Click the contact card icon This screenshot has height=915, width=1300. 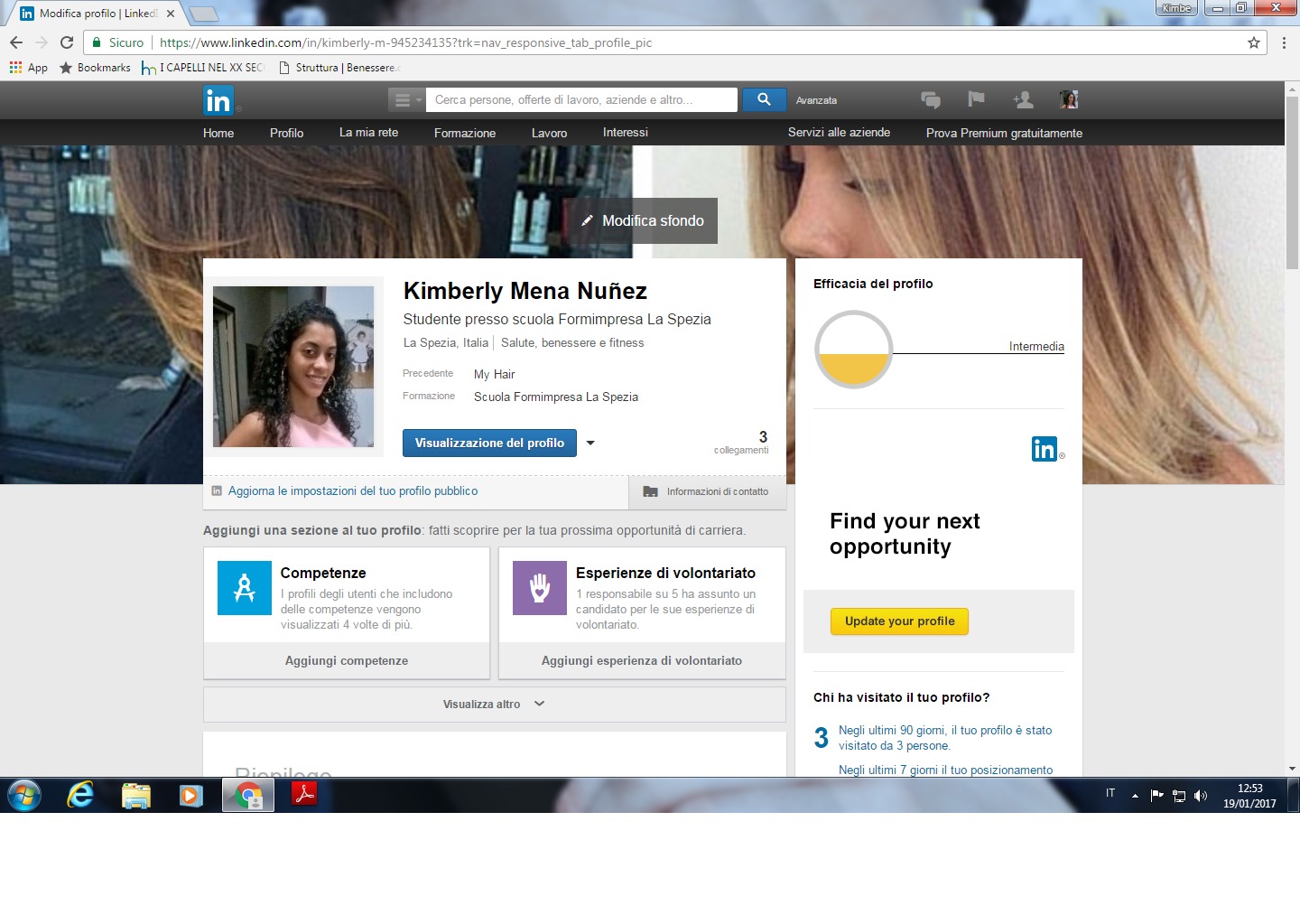[x=650, y=491]
